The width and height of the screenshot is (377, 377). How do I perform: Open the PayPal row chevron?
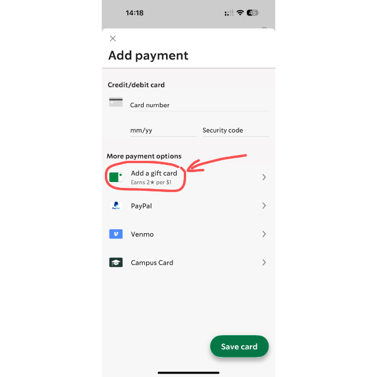coord(264,206)
